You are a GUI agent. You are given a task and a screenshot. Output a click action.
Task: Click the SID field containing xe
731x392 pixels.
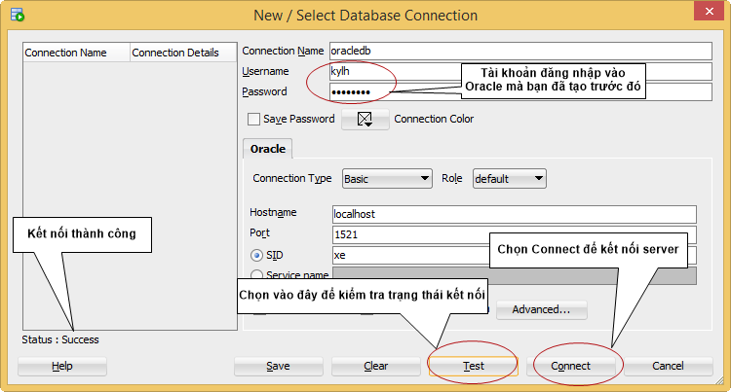tap(515, 255)
